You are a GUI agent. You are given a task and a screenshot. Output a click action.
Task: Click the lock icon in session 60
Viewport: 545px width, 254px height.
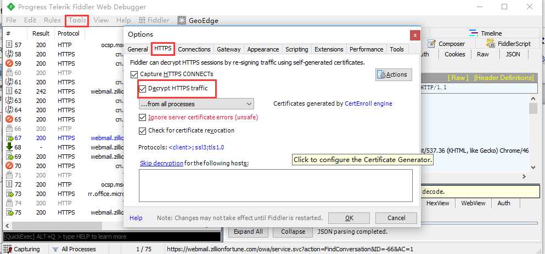[x=9, y=73]
